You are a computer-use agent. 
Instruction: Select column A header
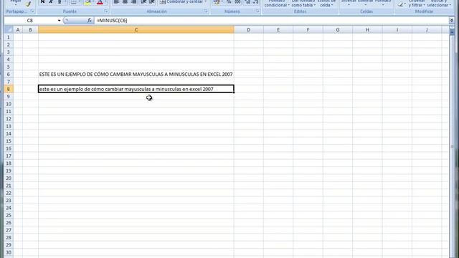click(x=18, y=30)
